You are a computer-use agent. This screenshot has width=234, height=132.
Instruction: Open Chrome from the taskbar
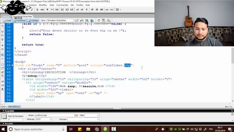97,129
